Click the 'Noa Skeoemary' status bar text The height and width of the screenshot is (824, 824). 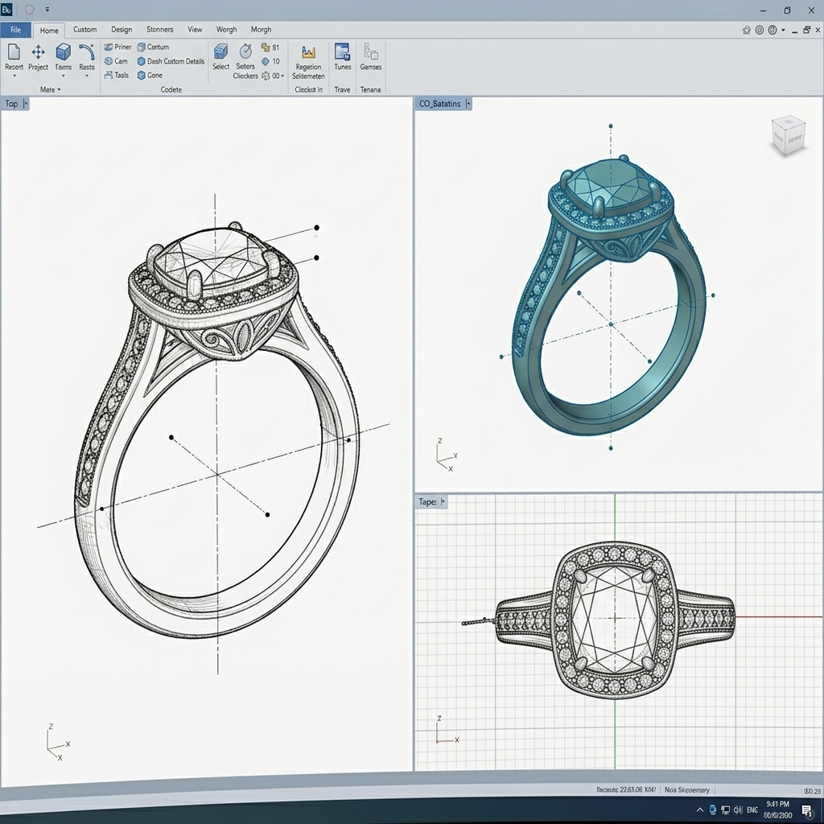click(687, 790)
